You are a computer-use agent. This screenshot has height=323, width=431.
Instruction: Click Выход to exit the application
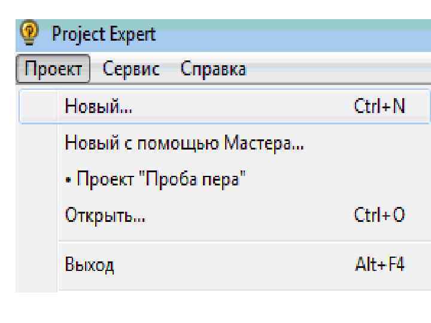coord(90,264)
